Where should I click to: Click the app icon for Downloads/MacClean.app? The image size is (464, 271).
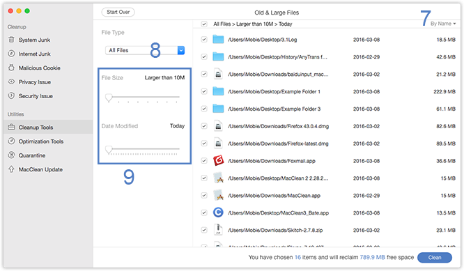click(218, 195)
